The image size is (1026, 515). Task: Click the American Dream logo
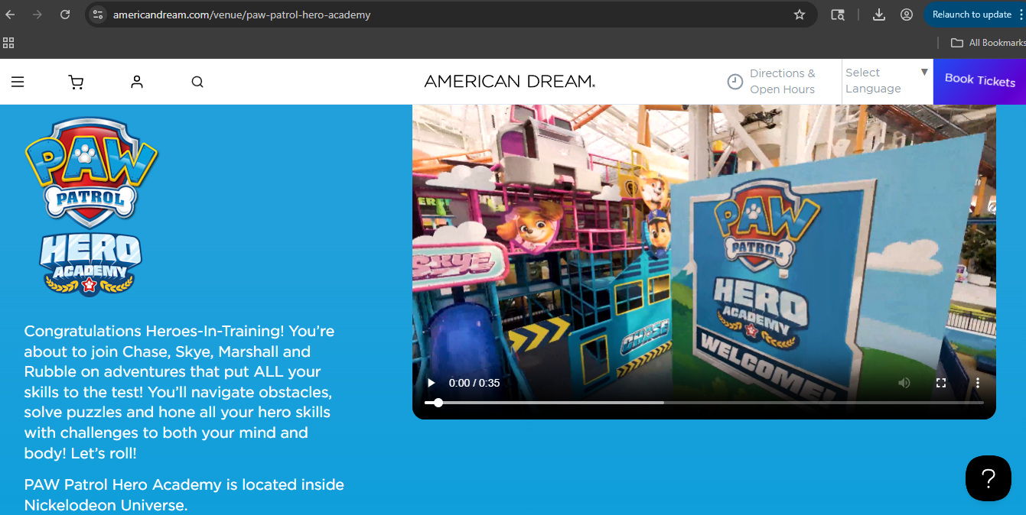point(510,82)
